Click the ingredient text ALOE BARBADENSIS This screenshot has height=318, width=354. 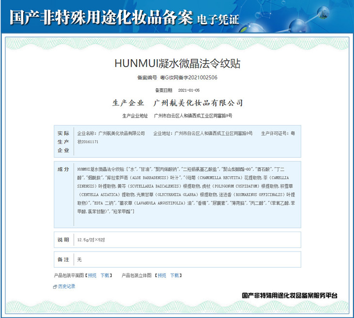coord(149,178)
